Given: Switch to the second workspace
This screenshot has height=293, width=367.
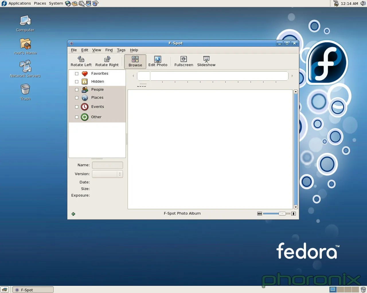Looking at the screenshot, I should coord(340,290).
